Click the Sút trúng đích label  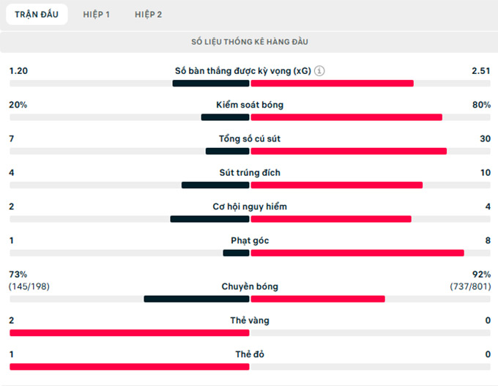click(x=250, y=172)
